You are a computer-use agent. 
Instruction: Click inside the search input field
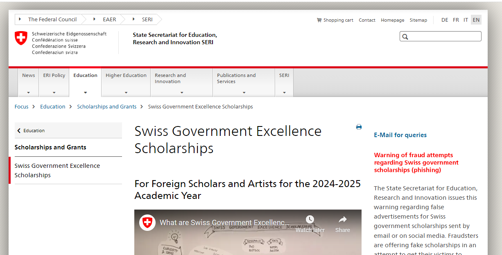tap(444, 37)
